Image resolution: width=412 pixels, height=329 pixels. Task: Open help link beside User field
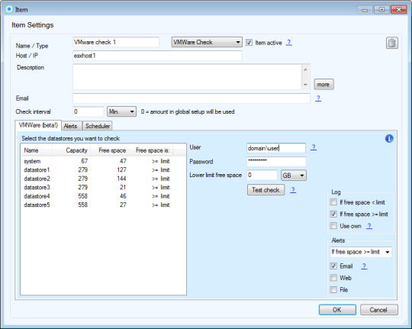pyautogui.click(x=314, y=147)
